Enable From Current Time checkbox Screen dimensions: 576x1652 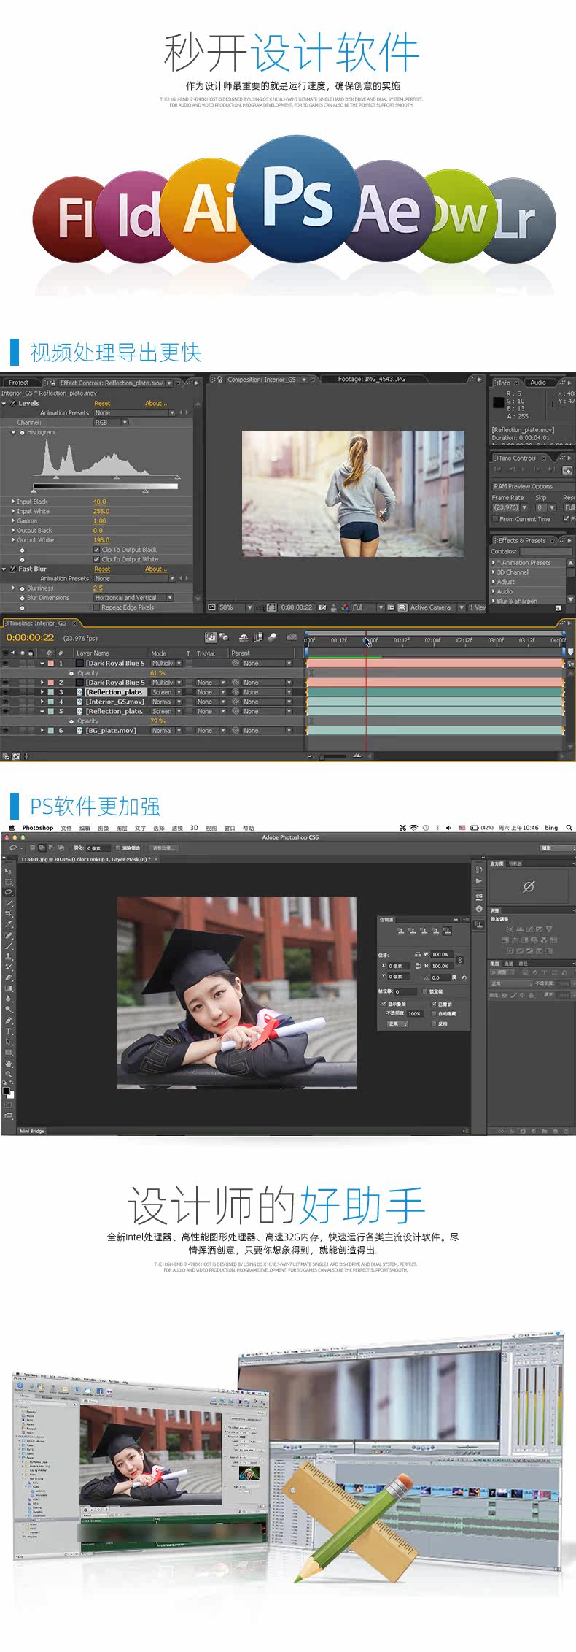click(x=495, y=519)
